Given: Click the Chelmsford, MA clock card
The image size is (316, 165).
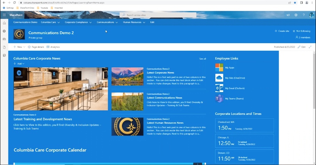Looking at the screenshot, I should [x=244, y=125].
